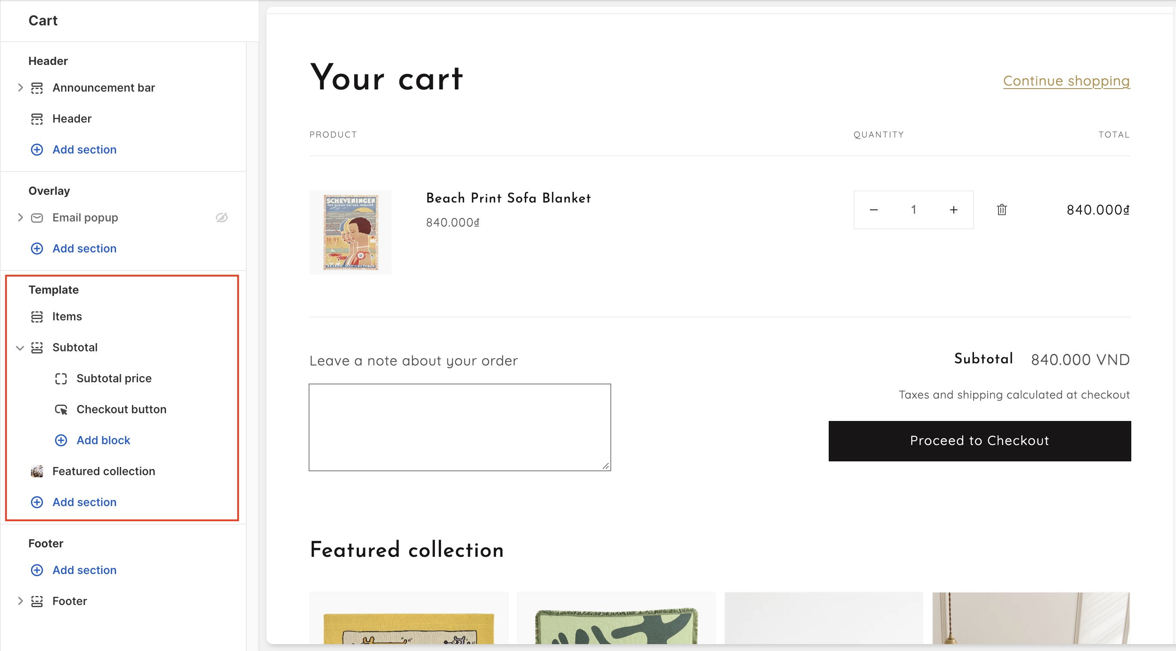The width and height of the screenshot is (1176, 651).
Task: Open the Beach Print Sofa Blanket product thumbnail
Action: [350, 232]
